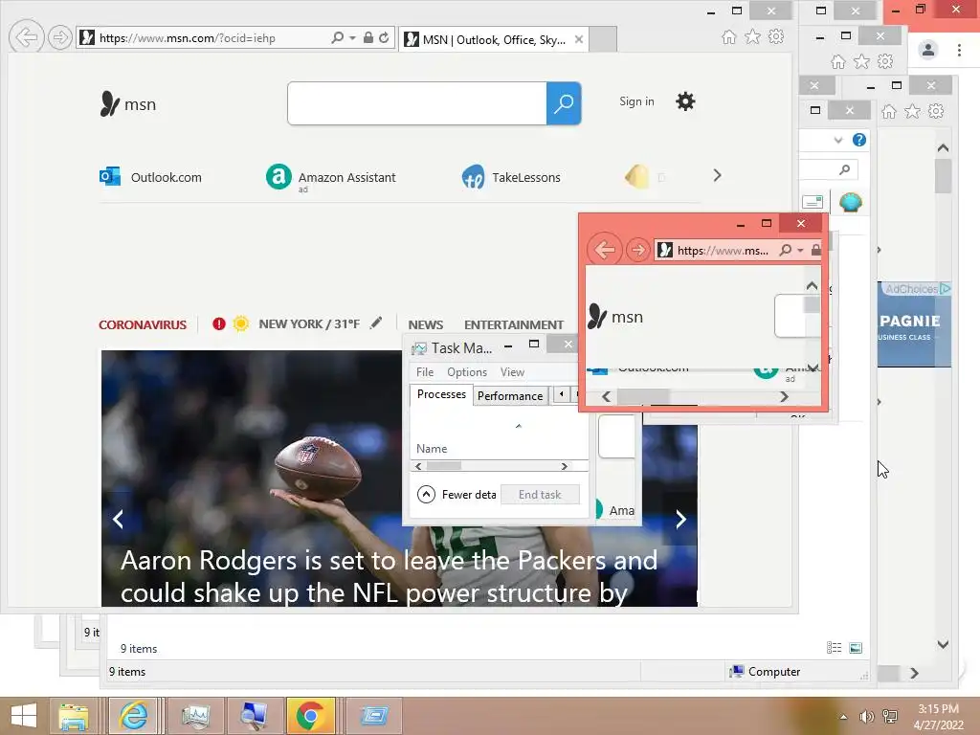Click the red weather alert icon
The image size is (980, 735).
click(219, 323)
